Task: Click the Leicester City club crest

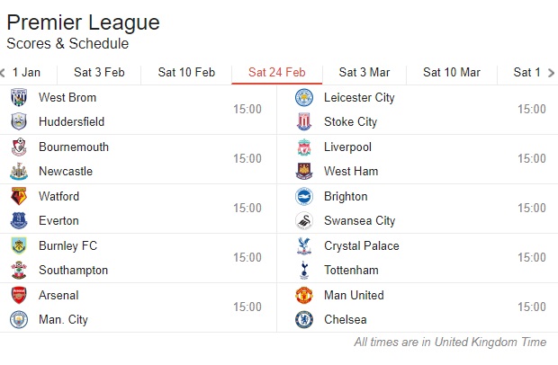Action: click(304, 97)
